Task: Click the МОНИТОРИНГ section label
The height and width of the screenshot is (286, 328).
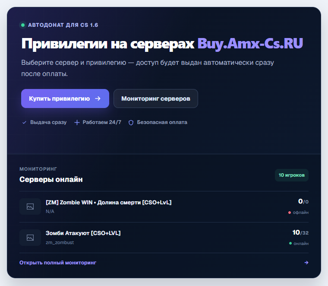Action: click(38, 169)
